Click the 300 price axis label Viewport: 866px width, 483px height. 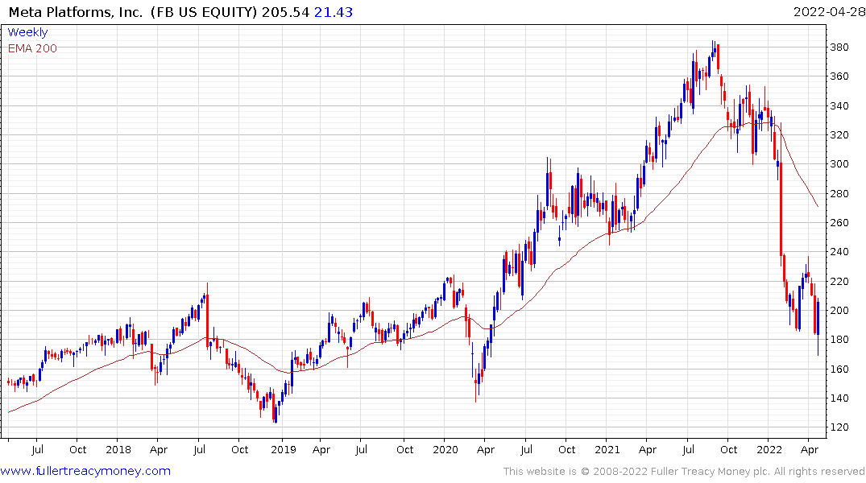coord(839,164)
